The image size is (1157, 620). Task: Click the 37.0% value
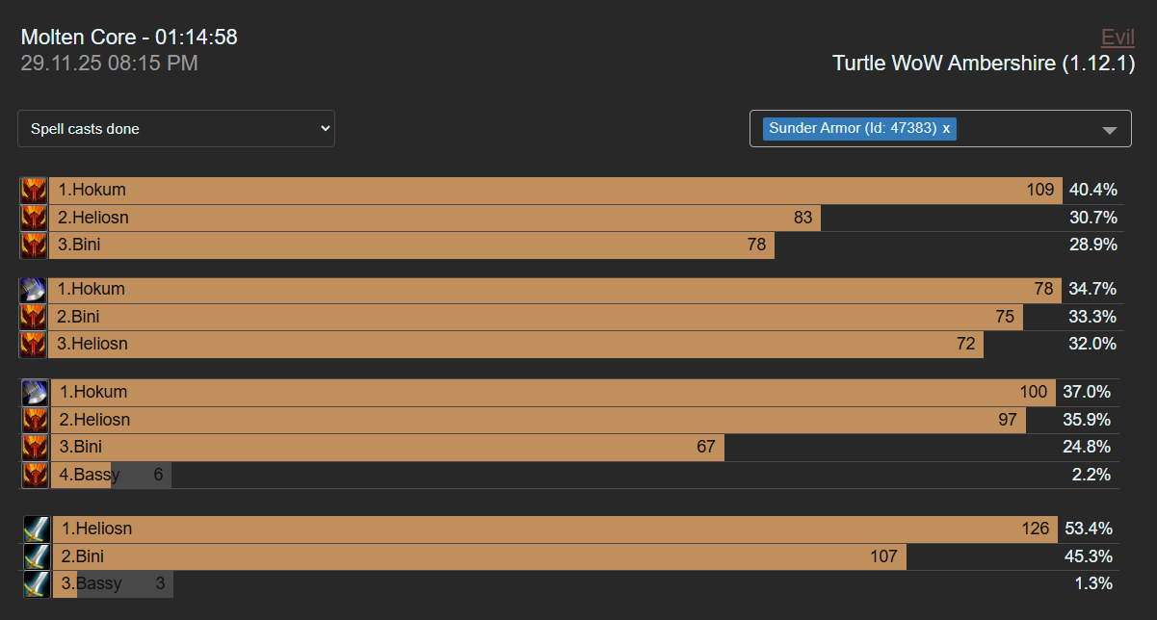[x=1087, y=393]
